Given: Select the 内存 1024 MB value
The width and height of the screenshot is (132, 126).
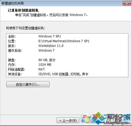Looking at the screenshot, I should click(x=45, y=65).
